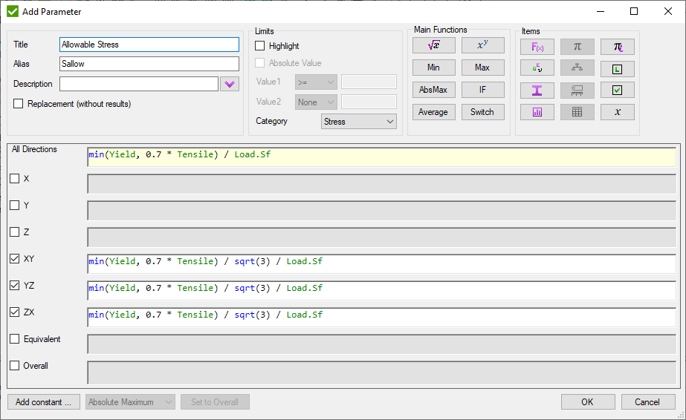
Task: Click the purple bar chart results icon
Action: 537,112
